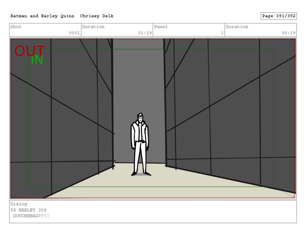The image size is (306, 237).
Task: Select the dialog line "58 HARLEY 258"
Action: [28, 210]
